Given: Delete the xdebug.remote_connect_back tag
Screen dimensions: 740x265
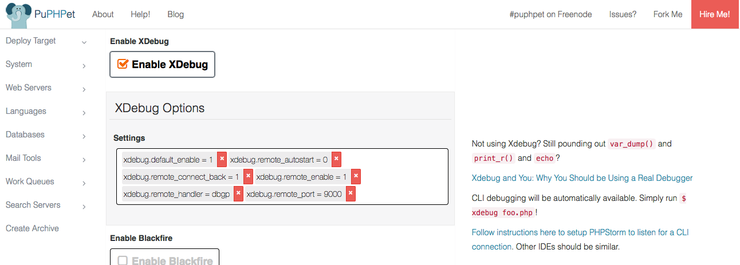Looking at the screenshot, I should click(x=248, y=177).
